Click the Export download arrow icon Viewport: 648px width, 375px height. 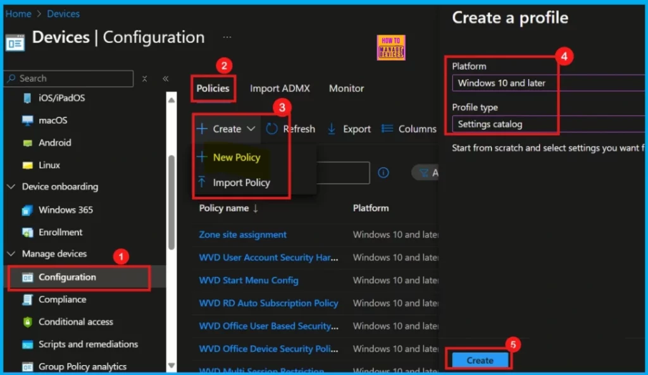click(x=332, y=129)
